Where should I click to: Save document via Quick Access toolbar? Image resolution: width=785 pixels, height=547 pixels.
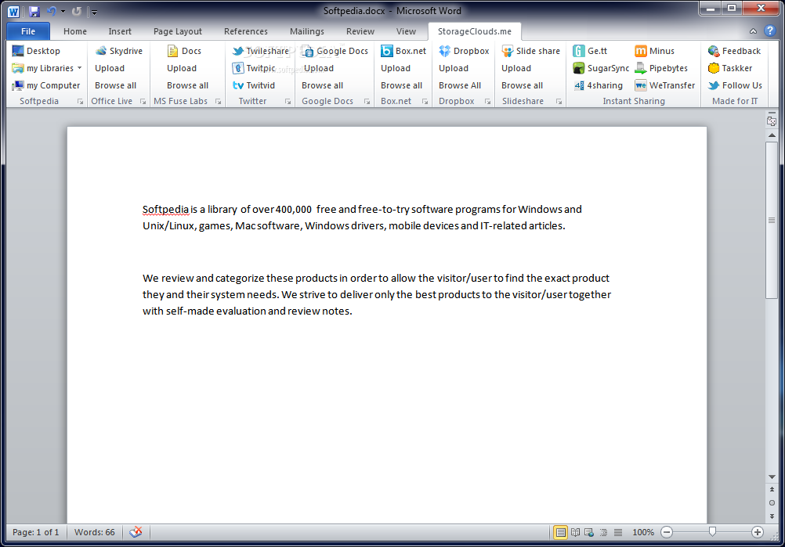34,11
